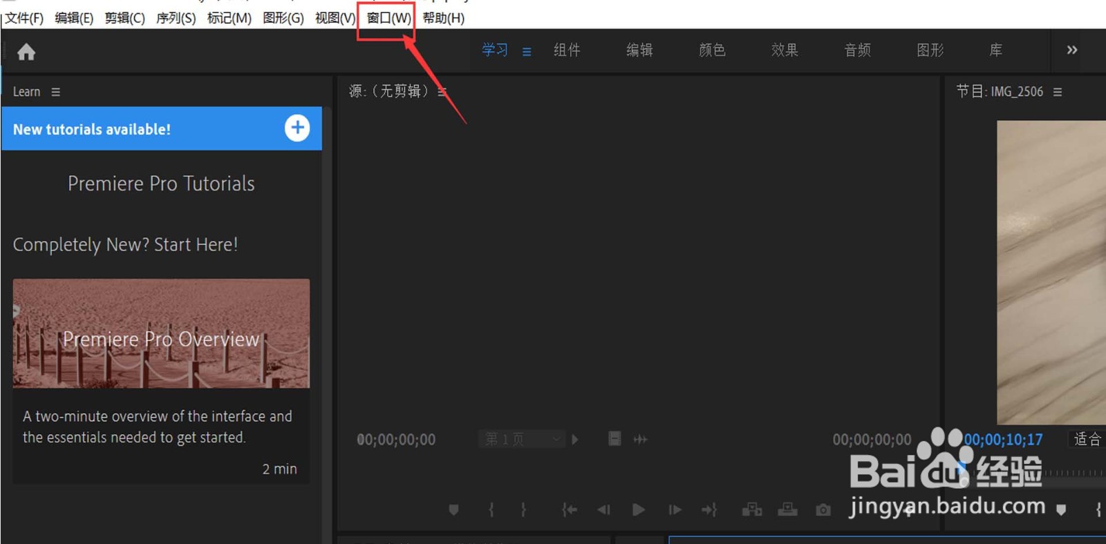Click the drag video only icon
This screenshot has height=544, width=1106.
point(615,438)
